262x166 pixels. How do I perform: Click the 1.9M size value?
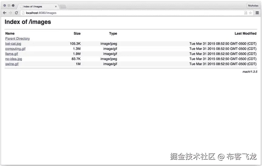(x=77, y=54)
